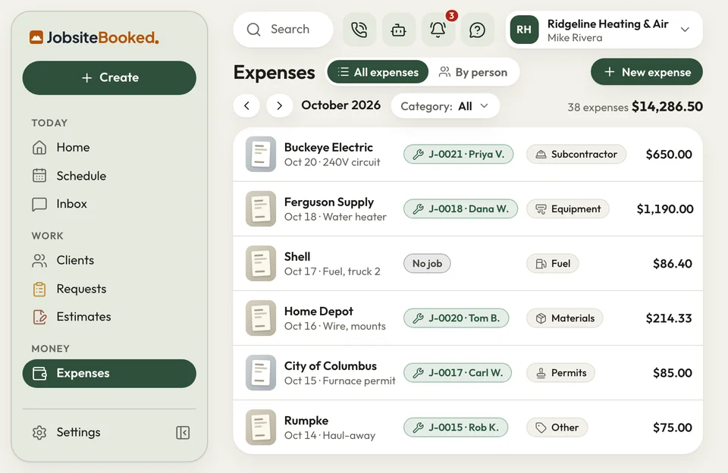Select the City of Columbus expense name
The height and width of the screenshot is (473, 728).
[x=330, y=366]
